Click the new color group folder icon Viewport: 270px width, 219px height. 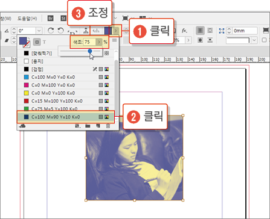pyautogui.click(x=88, y=126)
